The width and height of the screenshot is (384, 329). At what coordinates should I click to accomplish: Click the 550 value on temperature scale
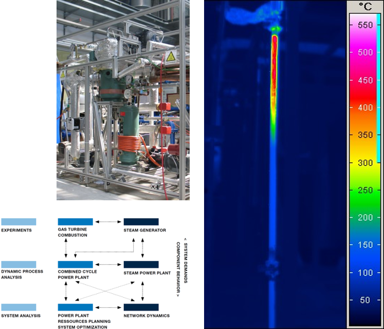[365, 25]
